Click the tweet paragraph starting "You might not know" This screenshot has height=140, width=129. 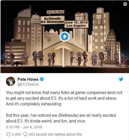[64, 98]
